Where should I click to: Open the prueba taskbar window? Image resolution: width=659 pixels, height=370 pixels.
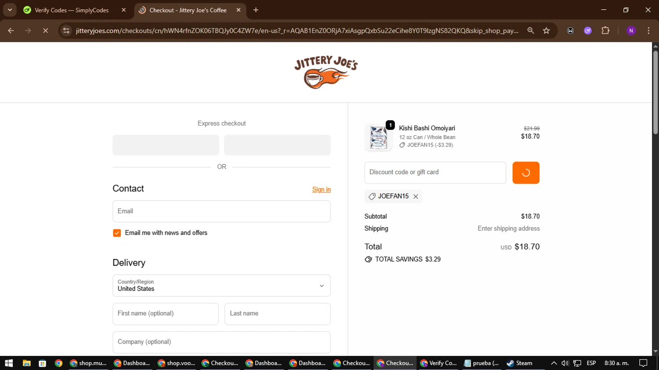(x=482, y=363)
